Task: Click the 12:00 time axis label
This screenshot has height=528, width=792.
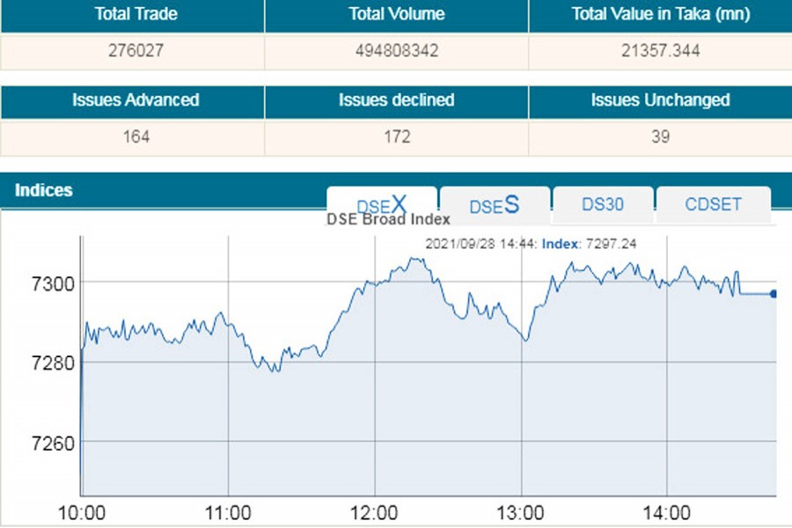Action: pyautogui.click(x=375, y=512)
